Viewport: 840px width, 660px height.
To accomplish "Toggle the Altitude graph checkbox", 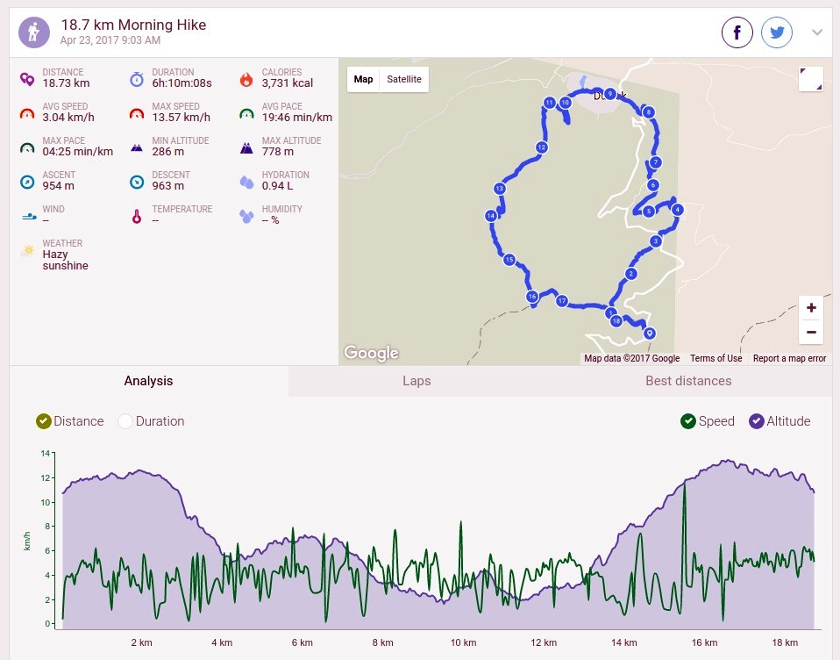I will [757, 421].
